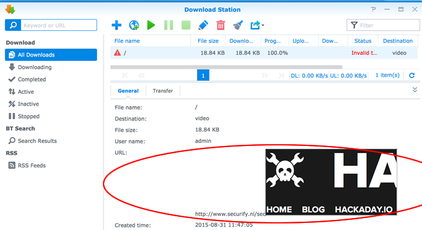Click the blue plus Add download icon
Screen dimensions: 422x230
pos(116,25)
